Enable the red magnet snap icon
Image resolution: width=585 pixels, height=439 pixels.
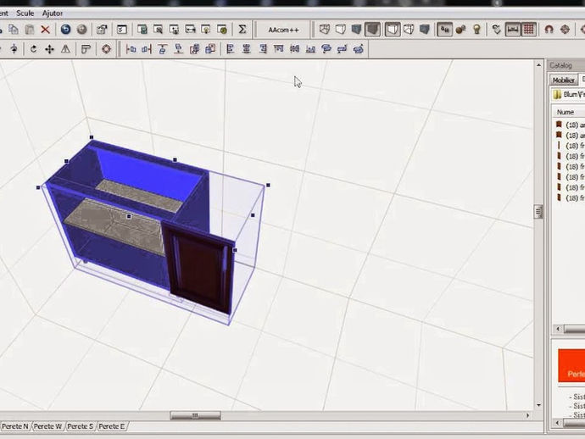[x=549, y=29]
